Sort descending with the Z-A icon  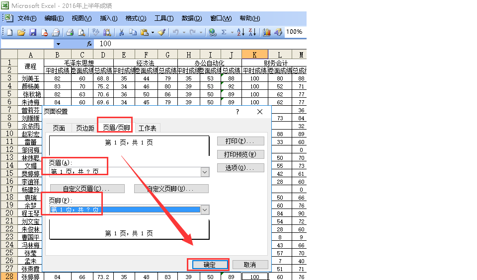click(x=252, y=32)
